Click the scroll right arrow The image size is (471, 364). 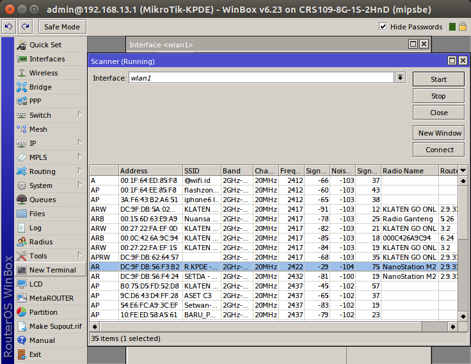(452, 326)
